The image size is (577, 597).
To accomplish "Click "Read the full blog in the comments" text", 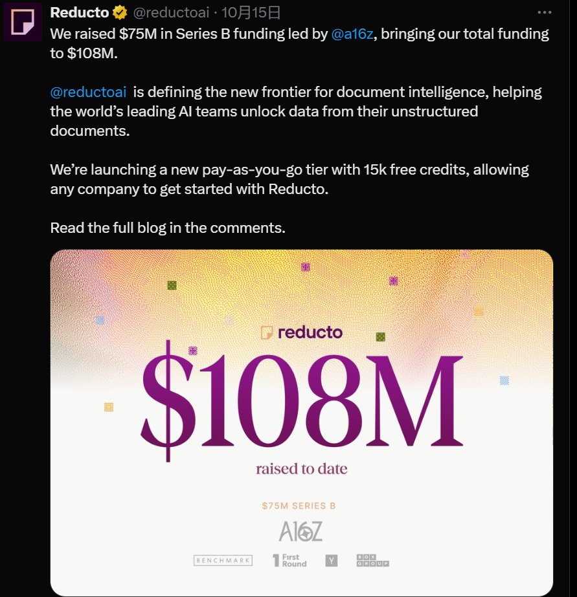I will [167, 228].
